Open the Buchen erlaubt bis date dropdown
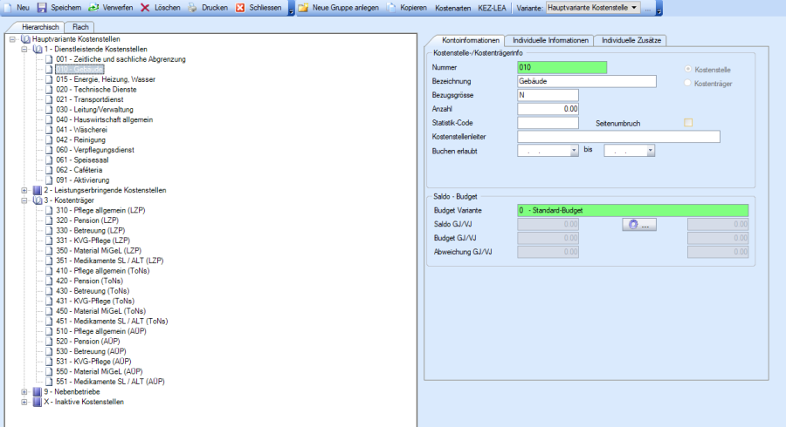 [650, 151]
